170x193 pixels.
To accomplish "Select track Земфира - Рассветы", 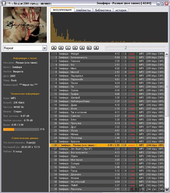I will pos(107,189).
